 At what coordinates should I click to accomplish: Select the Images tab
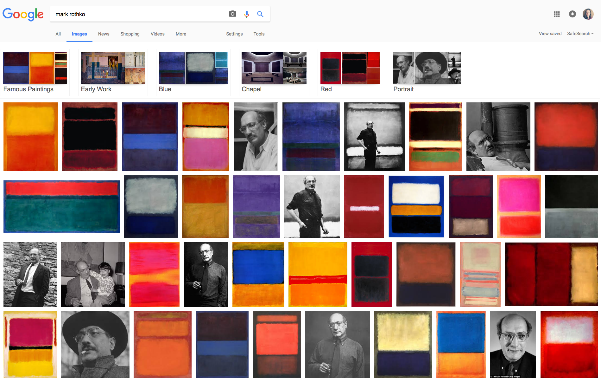pos(79,34)
